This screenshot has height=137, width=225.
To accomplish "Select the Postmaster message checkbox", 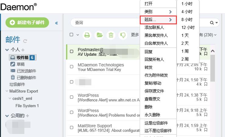I will [x=72, y=51].
